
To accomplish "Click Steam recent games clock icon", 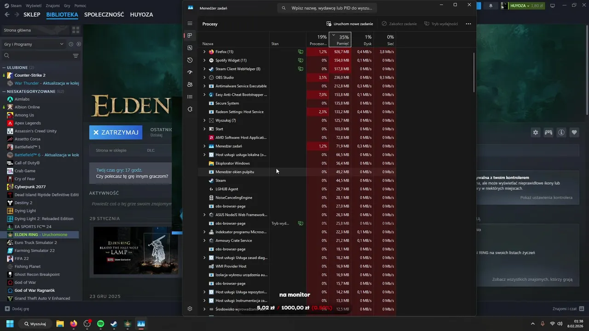I will coord(71,44).
